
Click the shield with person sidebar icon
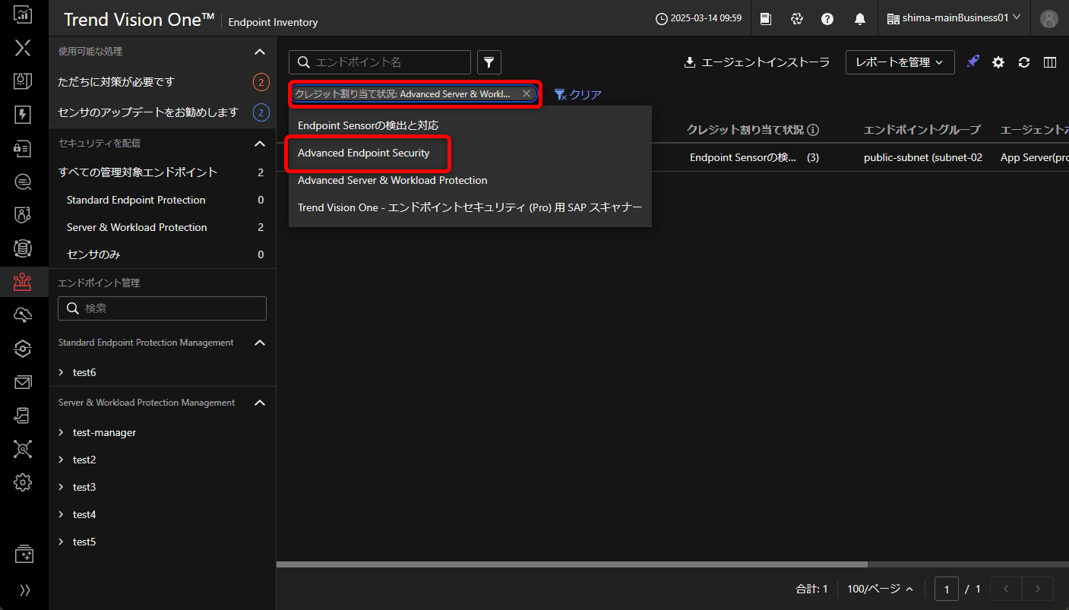[24, 215]
